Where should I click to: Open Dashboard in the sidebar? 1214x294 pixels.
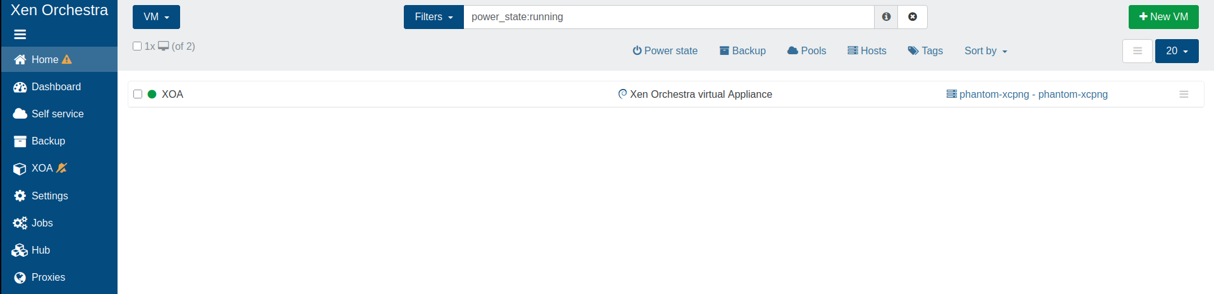(x=56, y=87)
